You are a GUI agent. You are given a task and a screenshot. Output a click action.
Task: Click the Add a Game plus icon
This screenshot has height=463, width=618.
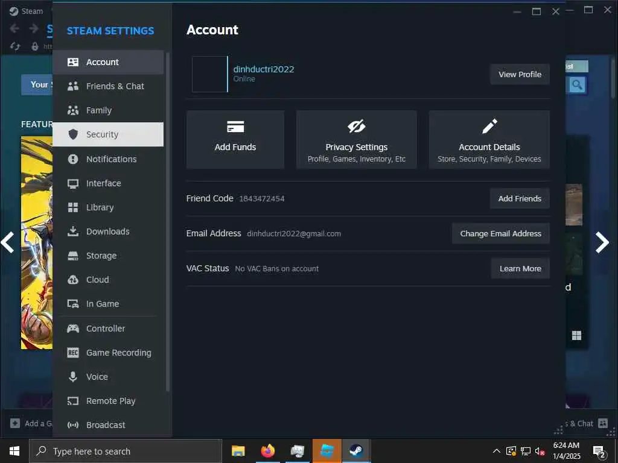[15, 423]
